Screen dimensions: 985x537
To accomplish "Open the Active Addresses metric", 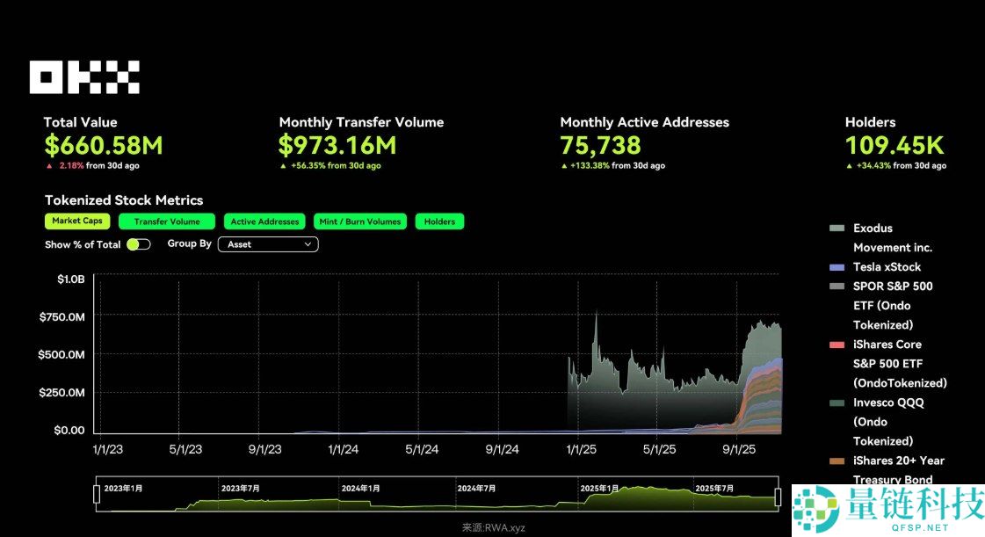I will click(266, 221).
